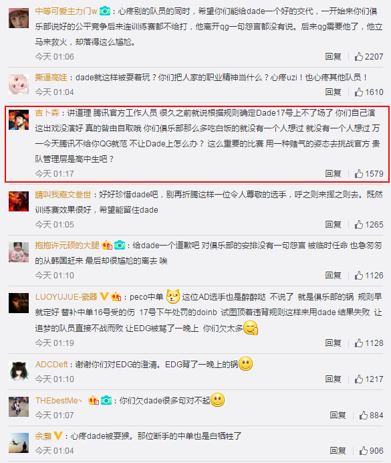The image size is (391, 463).
Task: Like the comment with 2207 likes
Action: pyautogui.click(x=358, y=56)
